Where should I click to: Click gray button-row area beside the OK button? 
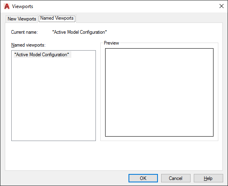[65, 178]
